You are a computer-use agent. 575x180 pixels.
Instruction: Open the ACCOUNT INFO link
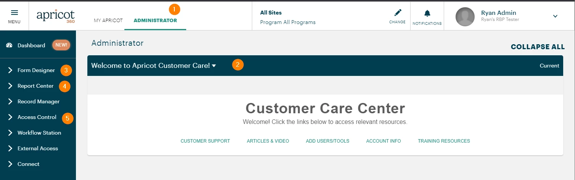tap(383, 141)
